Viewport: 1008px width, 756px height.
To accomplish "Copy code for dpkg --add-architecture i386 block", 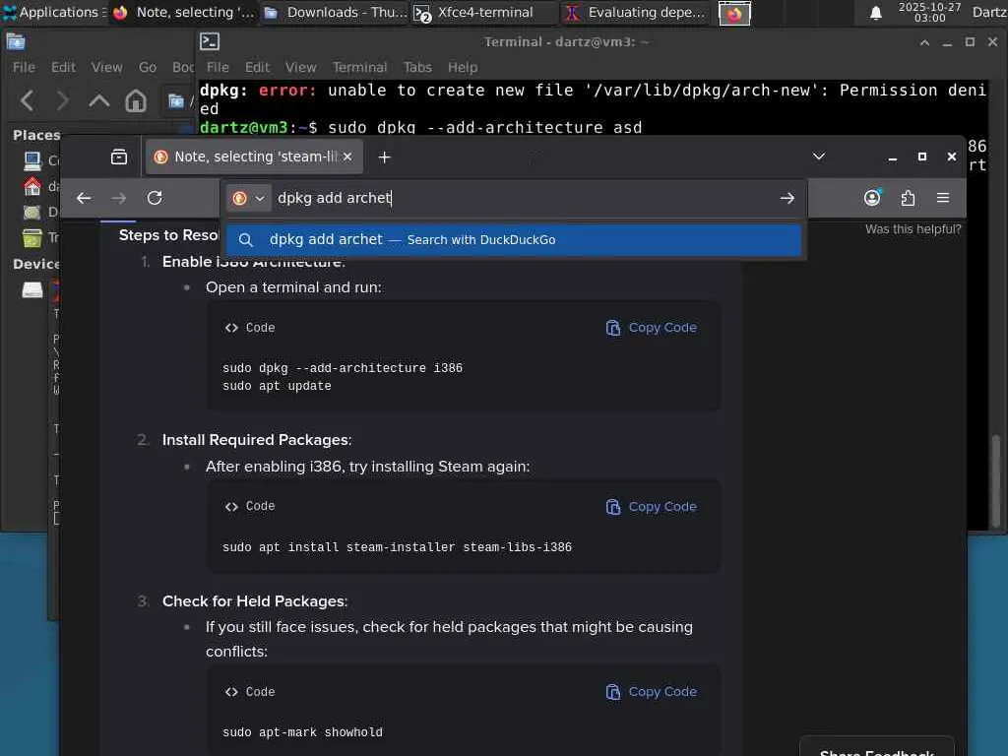I will 652,328.
